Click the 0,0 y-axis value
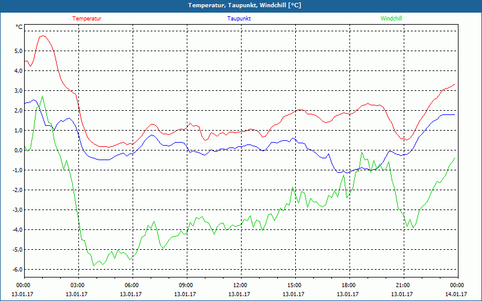 pos(18,150)
